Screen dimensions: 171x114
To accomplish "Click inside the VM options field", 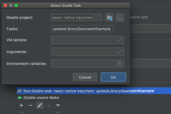I will [84, 40].
